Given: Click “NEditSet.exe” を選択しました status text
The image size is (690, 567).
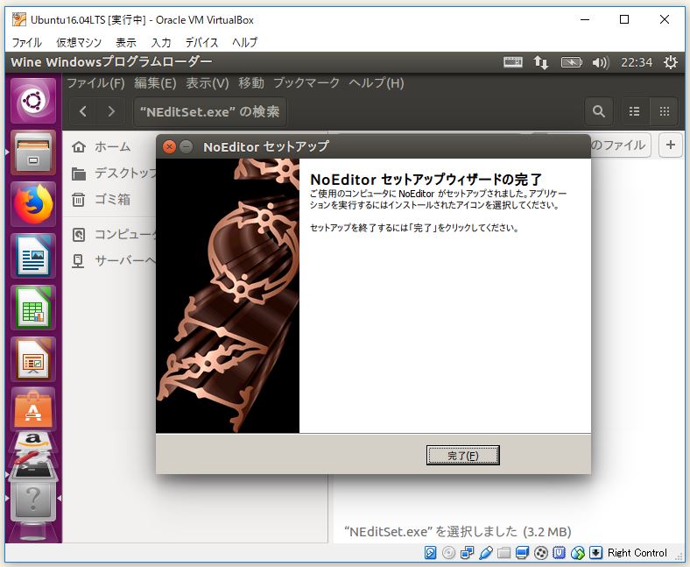Looking at the screenshot, I should 458,532.
